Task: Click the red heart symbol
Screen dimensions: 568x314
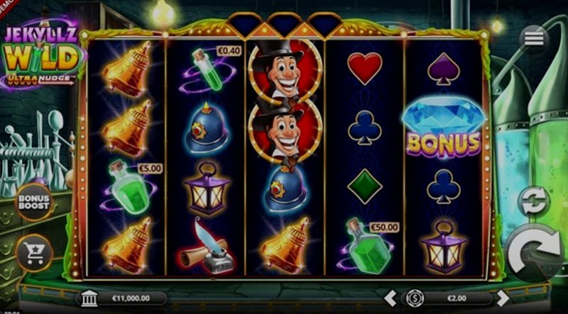Action: pyautogui.click(x=364, y=67)
